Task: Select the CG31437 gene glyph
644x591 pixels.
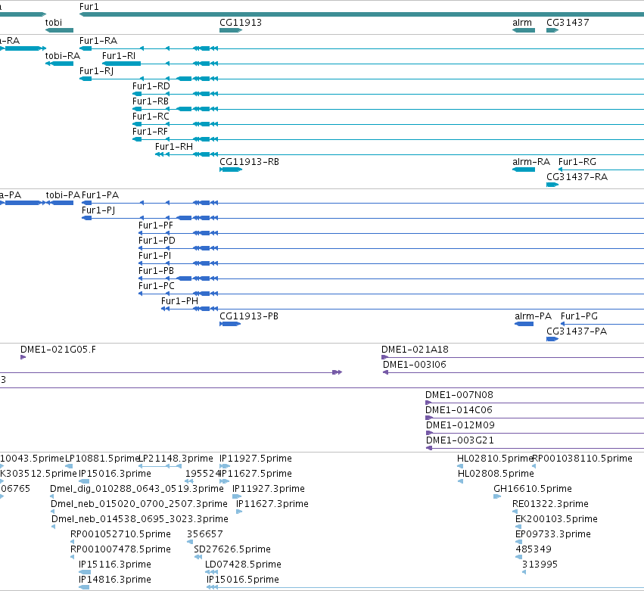Action: point(552,30)
